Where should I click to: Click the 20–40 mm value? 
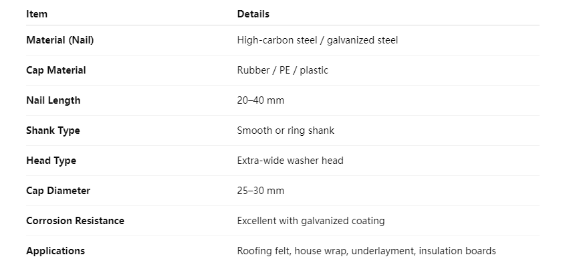pos(260,100)
